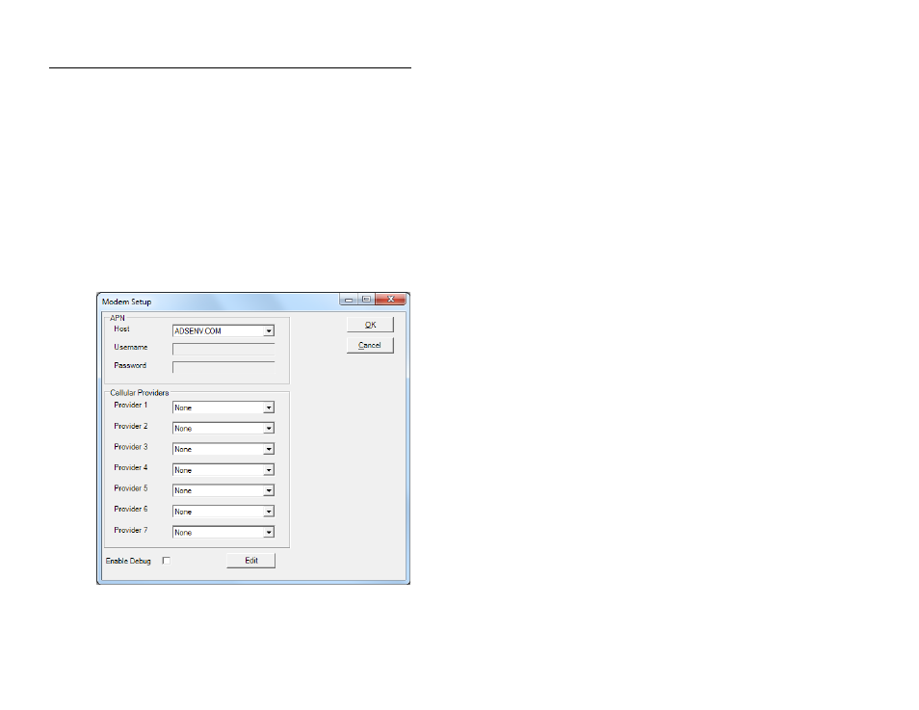The height and width of the screenshot is (710, 919).
Task: Click the ADSENV.COM text in Host field
Action: [x=198, y=331]
